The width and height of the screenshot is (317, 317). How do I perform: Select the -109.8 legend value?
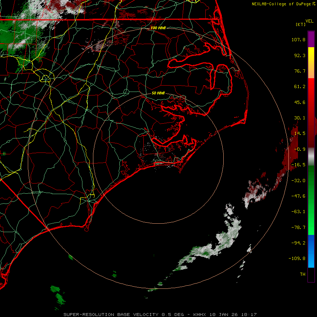[297, 259]
